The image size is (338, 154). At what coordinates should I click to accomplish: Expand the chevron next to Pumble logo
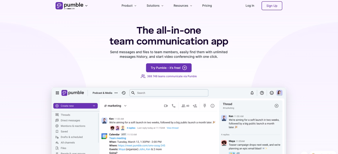click(x=86, y=6)
